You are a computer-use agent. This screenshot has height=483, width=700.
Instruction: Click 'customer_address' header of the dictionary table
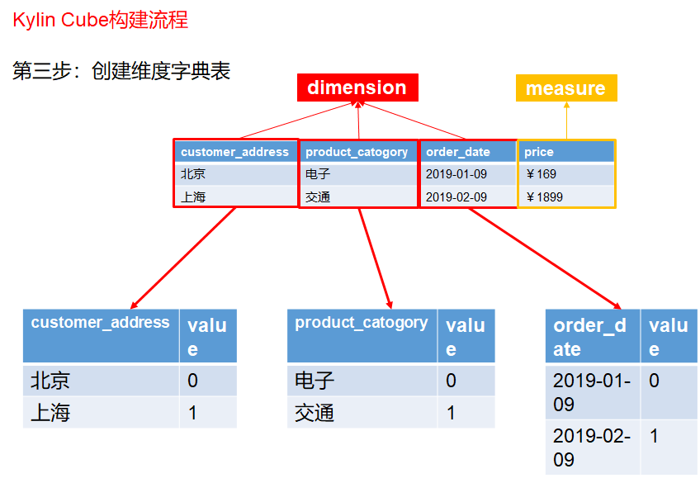pyautogui.click(x=101, y=322)
